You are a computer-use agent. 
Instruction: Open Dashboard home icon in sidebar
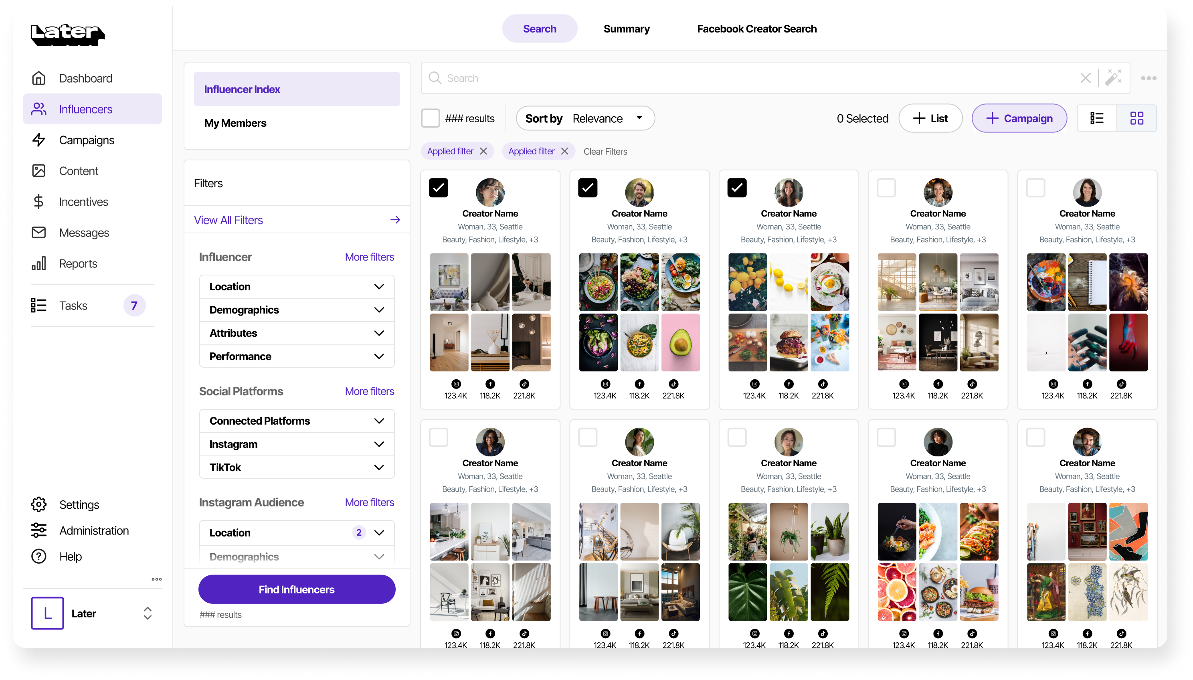(x=39, y=78)
